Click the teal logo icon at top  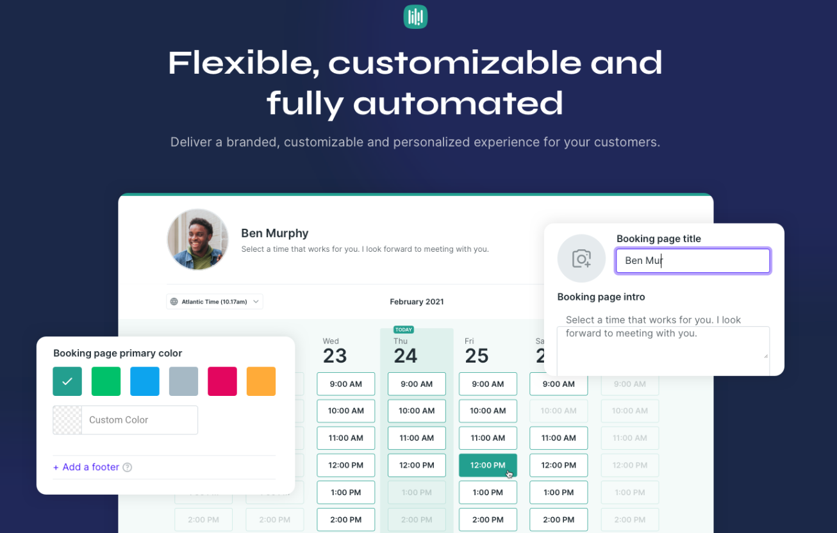point(415,17)
